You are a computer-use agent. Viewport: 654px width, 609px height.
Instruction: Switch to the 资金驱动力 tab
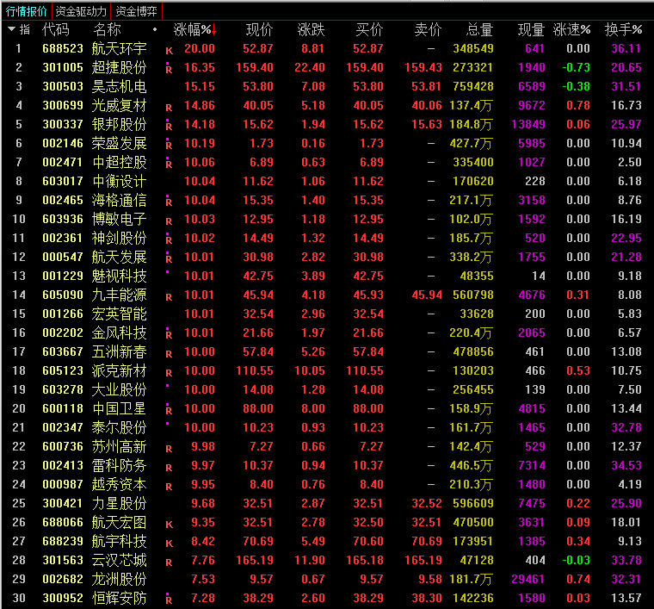(x=81, y=11)
